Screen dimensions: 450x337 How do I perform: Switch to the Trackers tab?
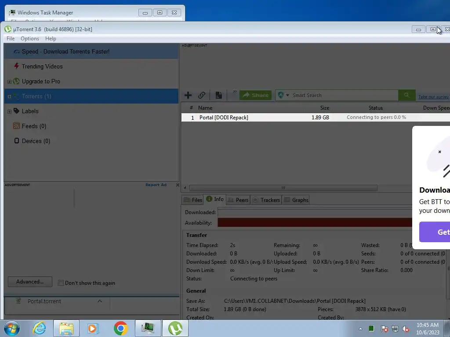266,200
